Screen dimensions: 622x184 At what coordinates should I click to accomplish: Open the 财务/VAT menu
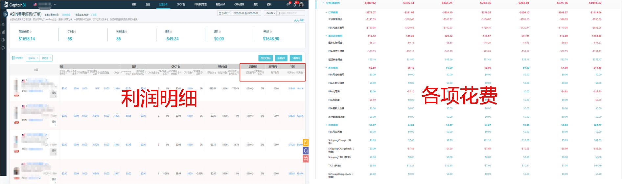pyautogui.click(x=220, y=5)
